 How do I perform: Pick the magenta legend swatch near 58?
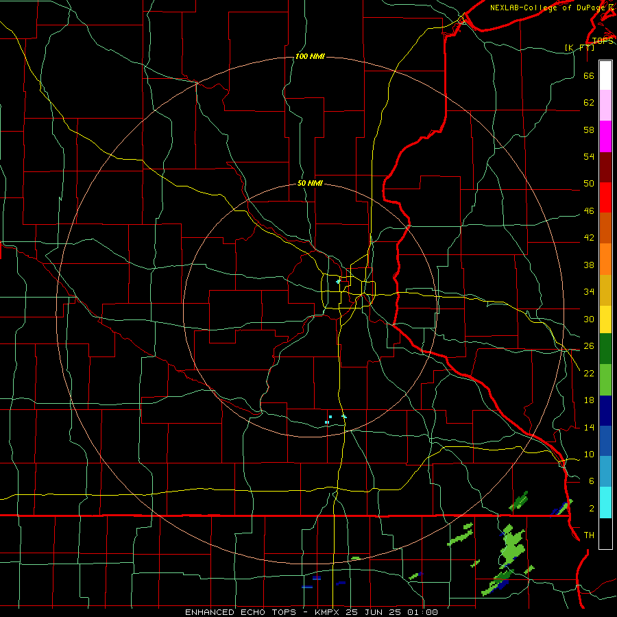tap(605, 136)
